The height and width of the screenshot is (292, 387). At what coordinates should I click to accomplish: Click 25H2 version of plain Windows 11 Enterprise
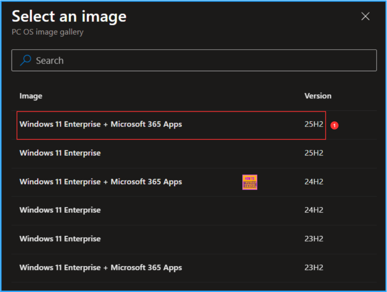tap(314, 153)
